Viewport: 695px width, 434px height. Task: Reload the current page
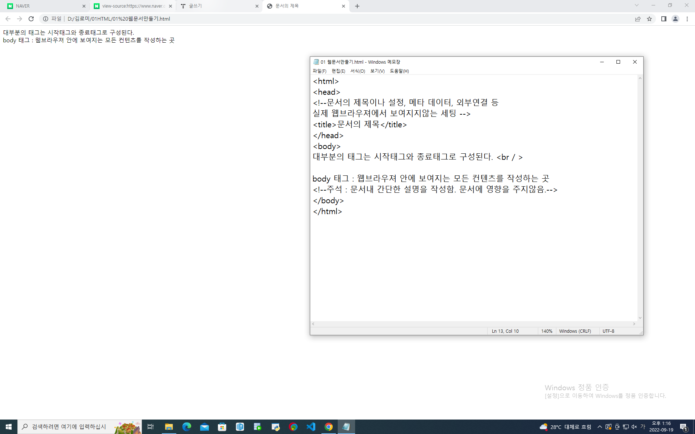click(x=31, y=19)
